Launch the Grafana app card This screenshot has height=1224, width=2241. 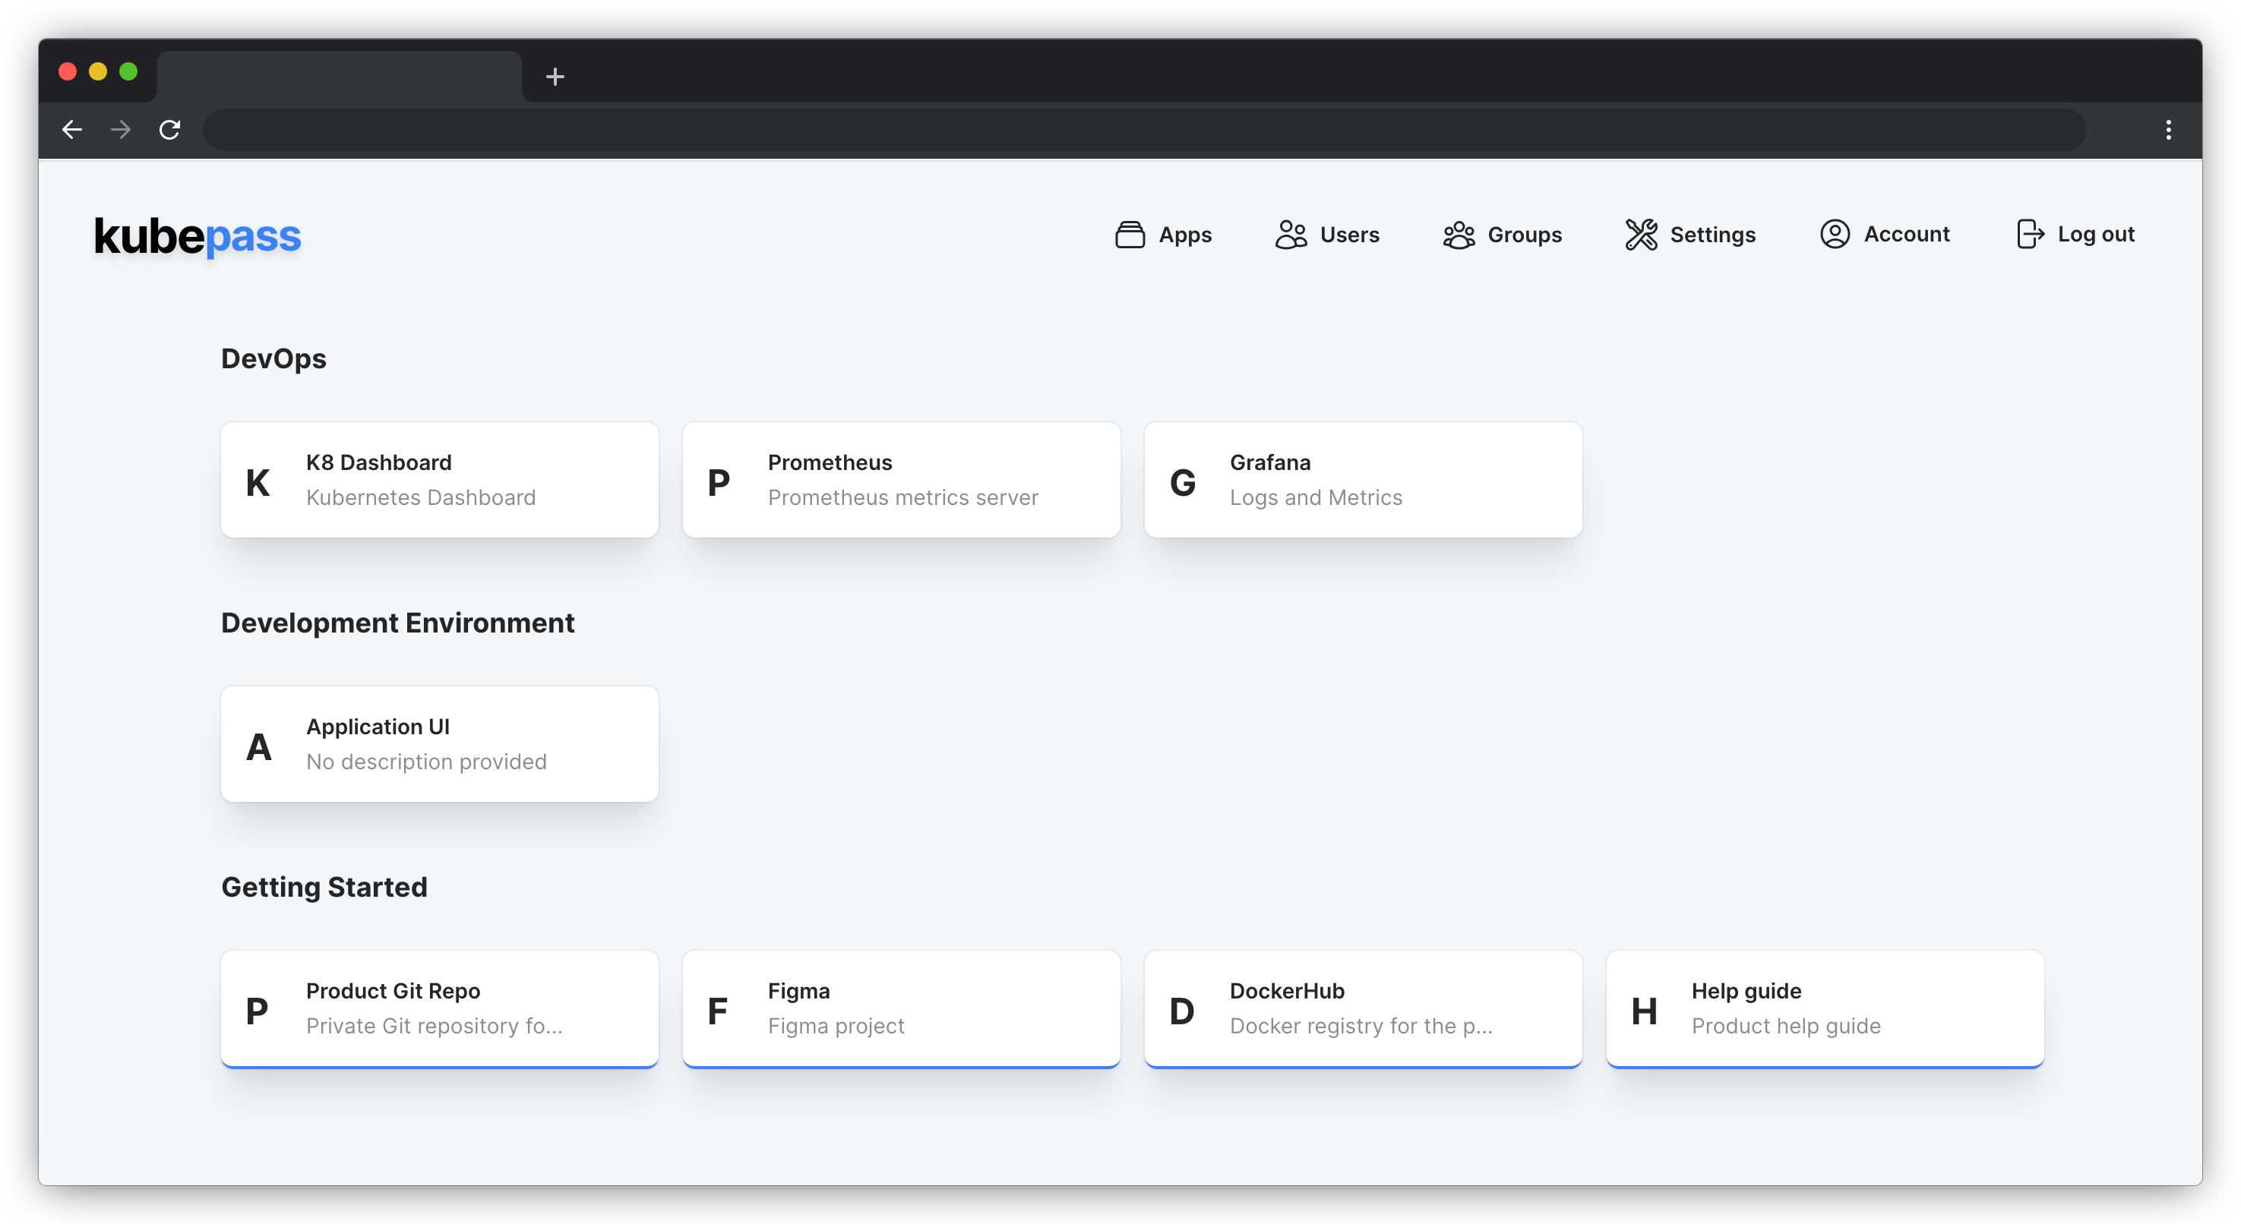(1362, 480)
